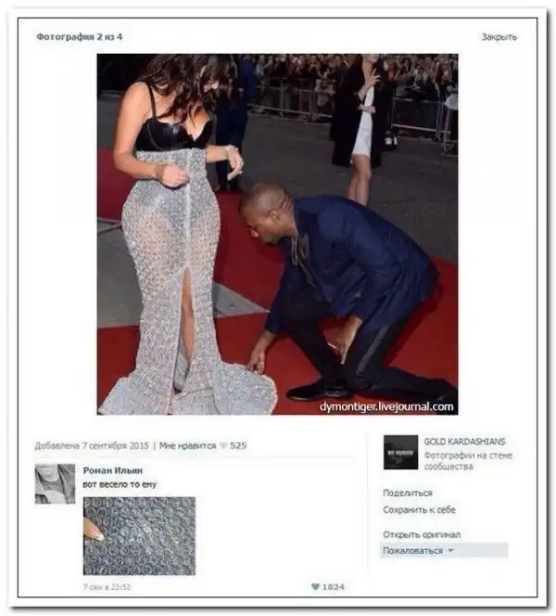The image size is (556, 616).
Task: Open the GOLD KARDASHIANS community link
Action: pos(464,442)
